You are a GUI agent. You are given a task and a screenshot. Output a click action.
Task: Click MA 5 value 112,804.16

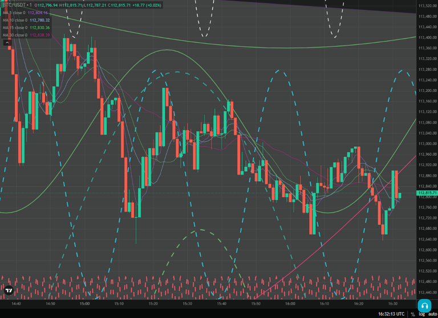click(38, 13)
